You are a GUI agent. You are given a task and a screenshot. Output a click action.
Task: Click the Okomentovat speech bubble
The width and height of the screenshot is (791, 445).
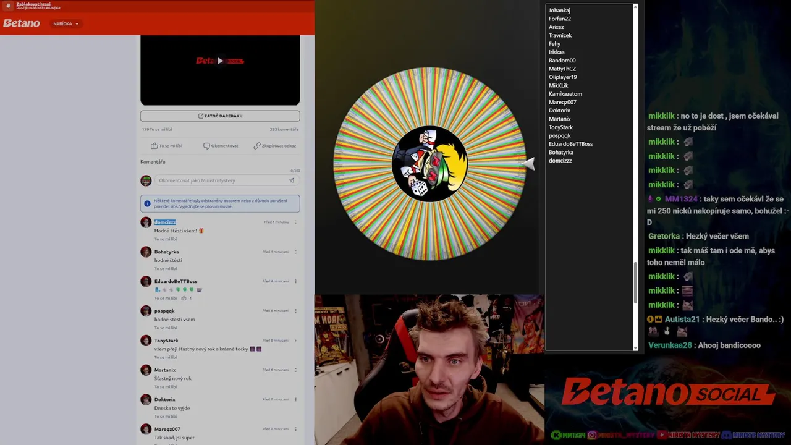coord(221,146)
